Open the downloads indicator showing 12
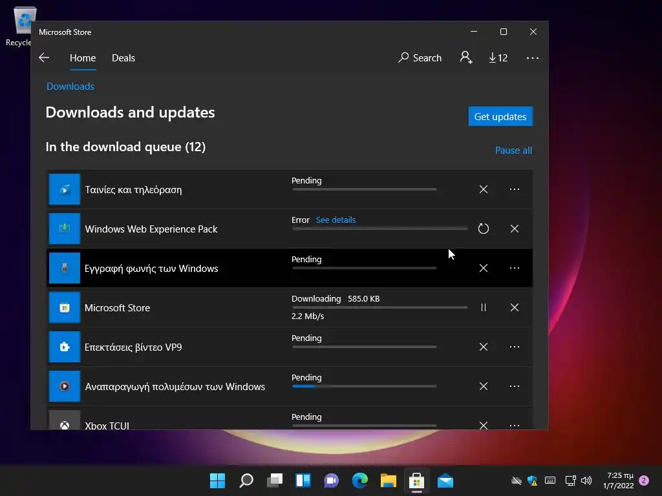The image size is (662, 496). (498, 57)
